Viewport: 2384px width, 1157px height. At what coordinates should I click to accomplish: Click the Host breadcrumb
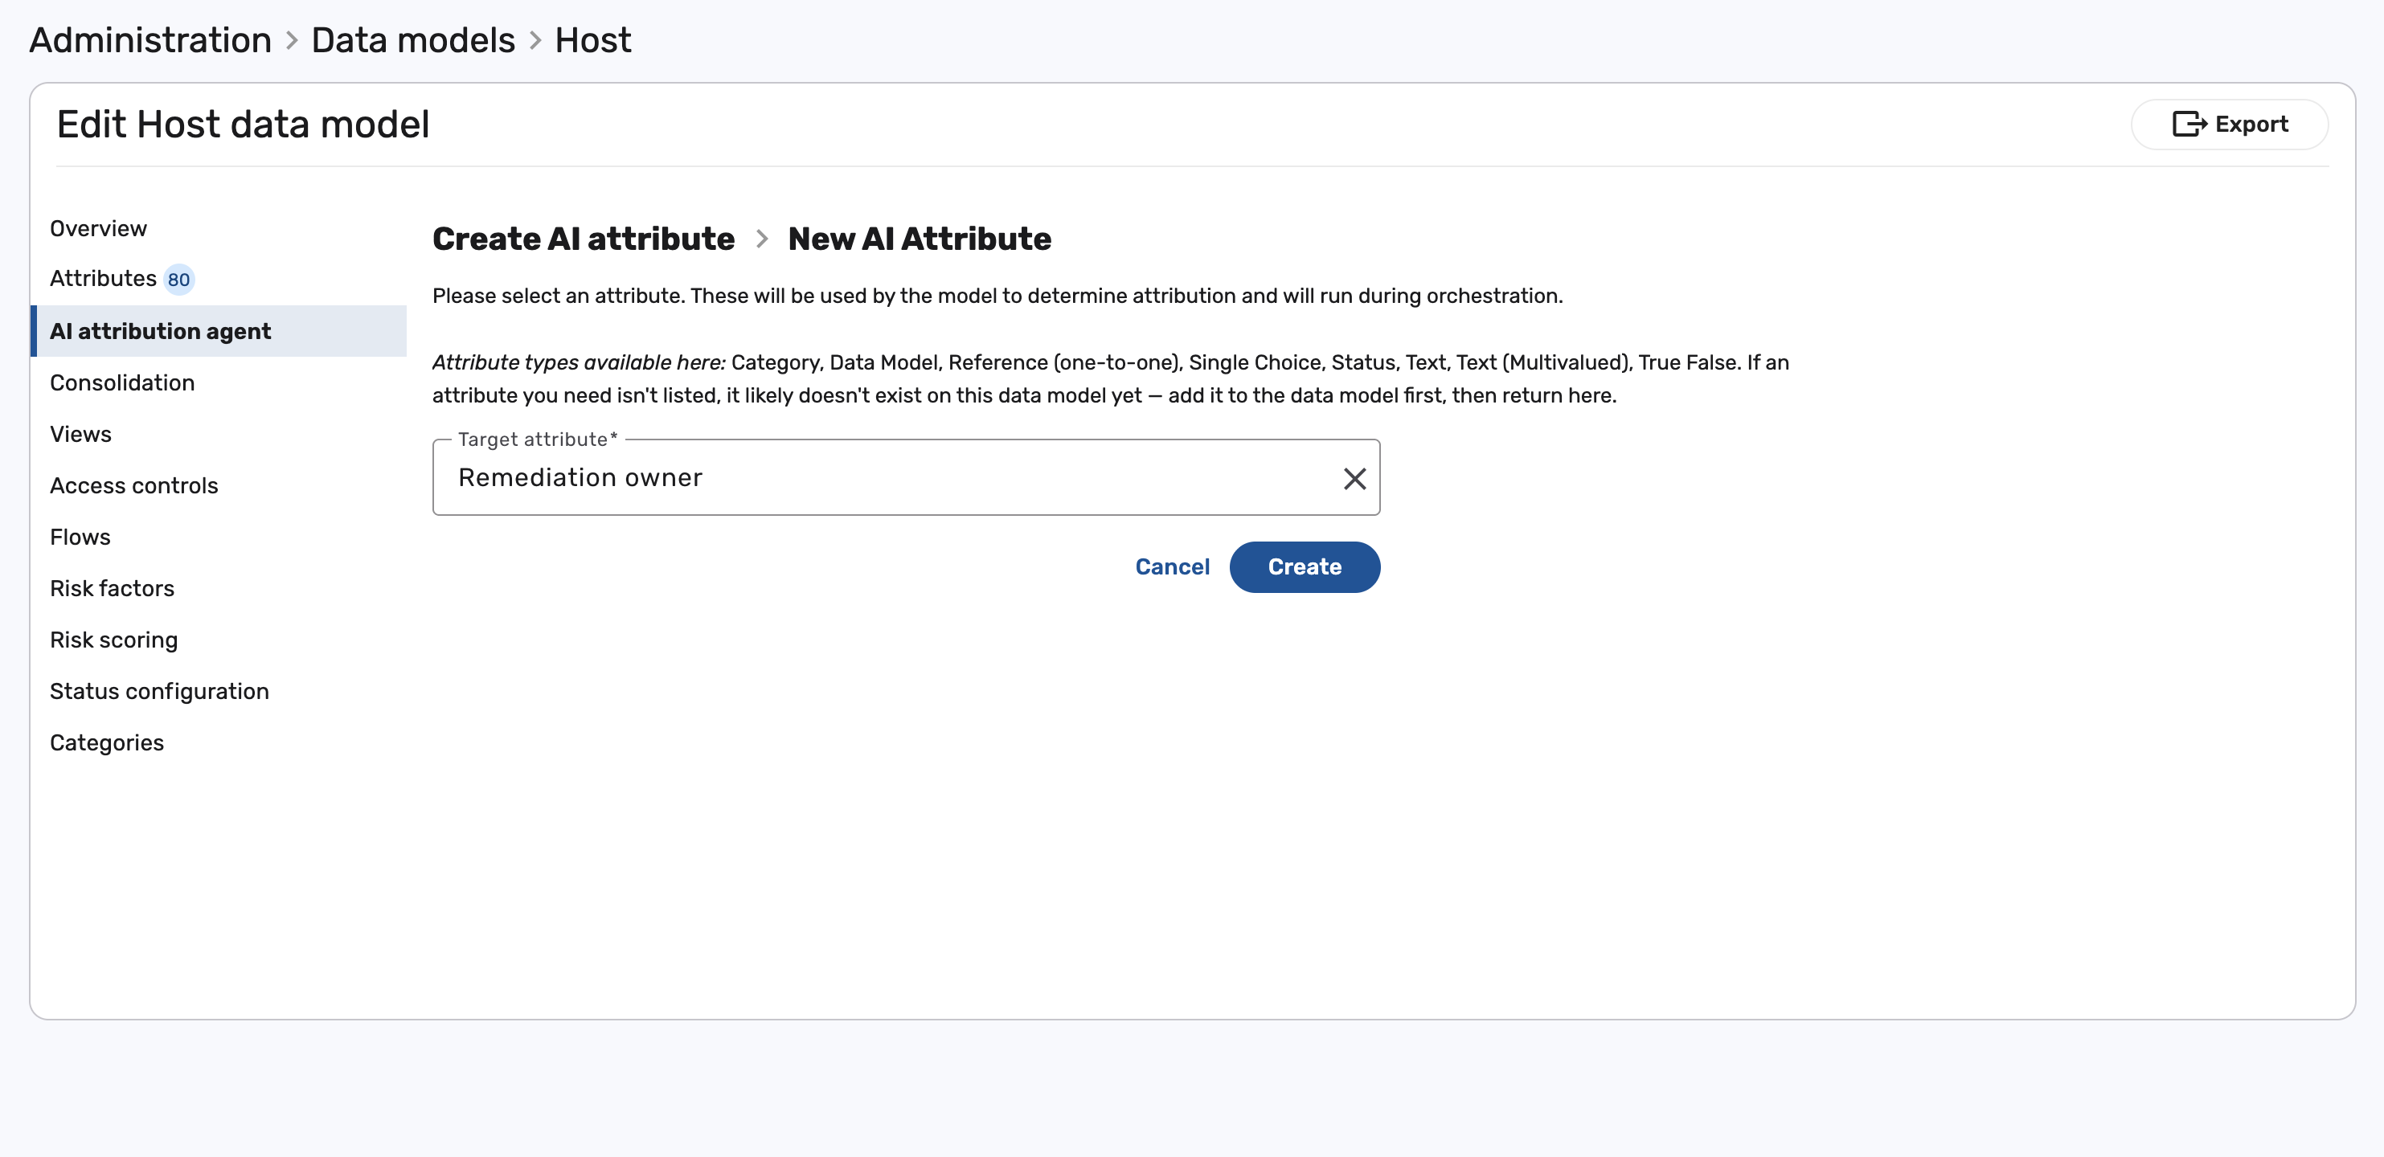[592, 39]
